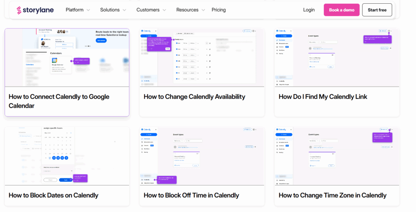Open 'How to Change Calendly Availability' title

[x=195, y=97]
